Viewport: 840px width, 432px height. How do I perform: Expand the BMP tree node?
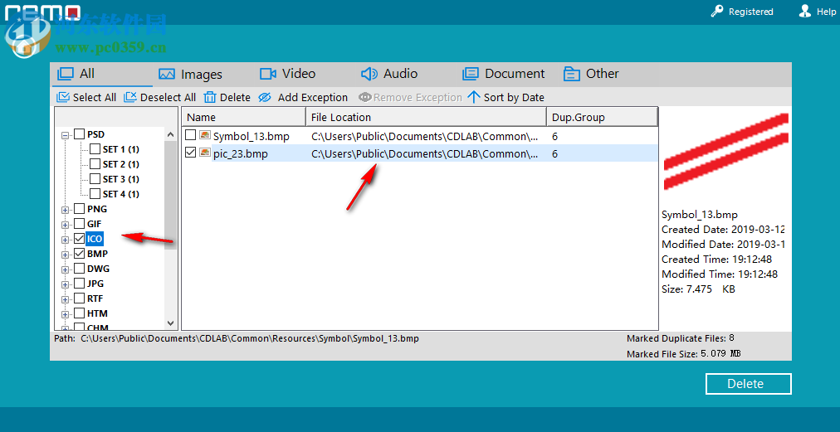[66, 255]
